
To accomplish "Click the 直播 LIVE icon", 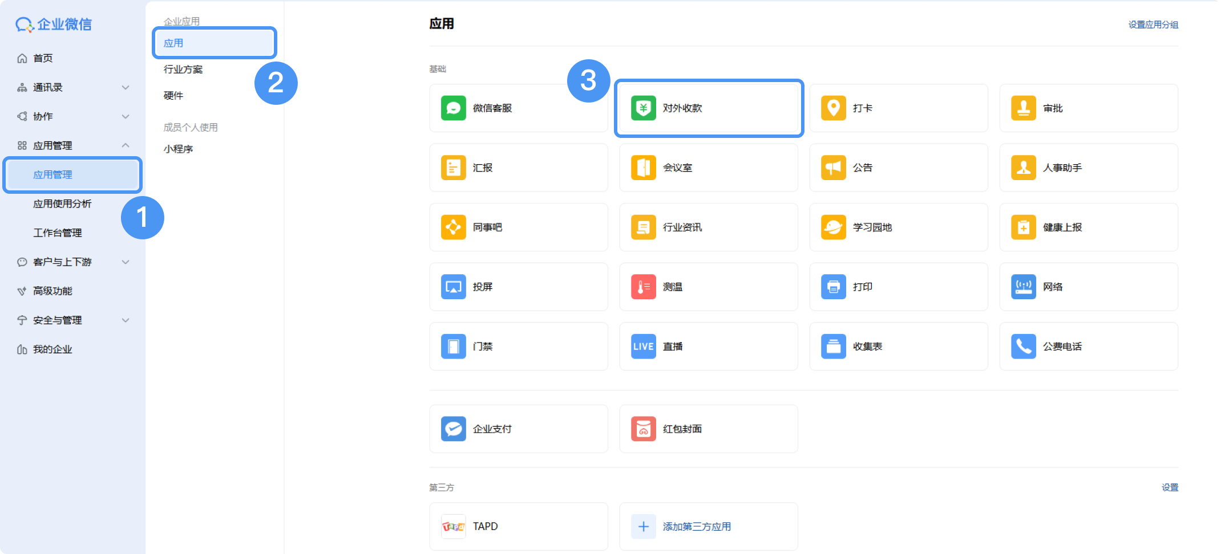I will click(643, 347).
